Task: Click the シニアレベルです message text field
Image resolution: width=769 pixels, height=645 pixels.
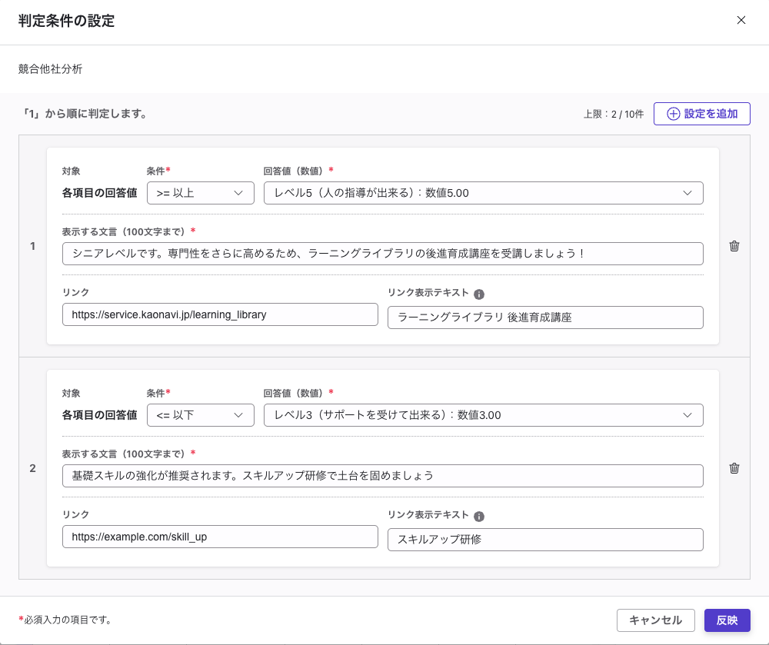Action: coord(382,252)
